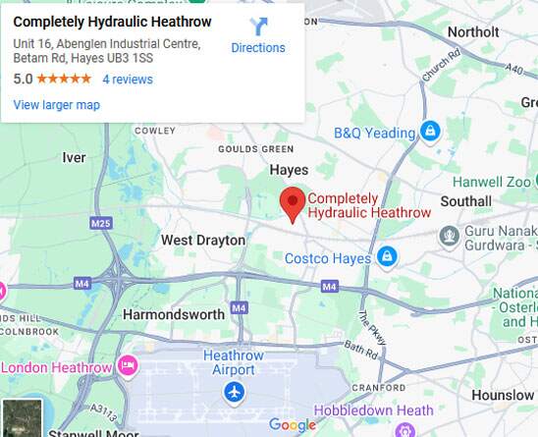Click the five-star rating stars
Image resolution: width=538 pixels, height=437 pixels.
(x=64, y=79)
